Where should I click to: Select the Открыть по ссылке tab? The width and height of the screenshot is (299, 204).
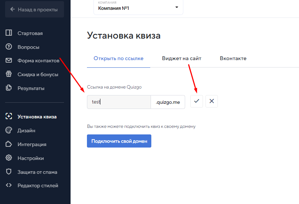[x=119, y=58]
